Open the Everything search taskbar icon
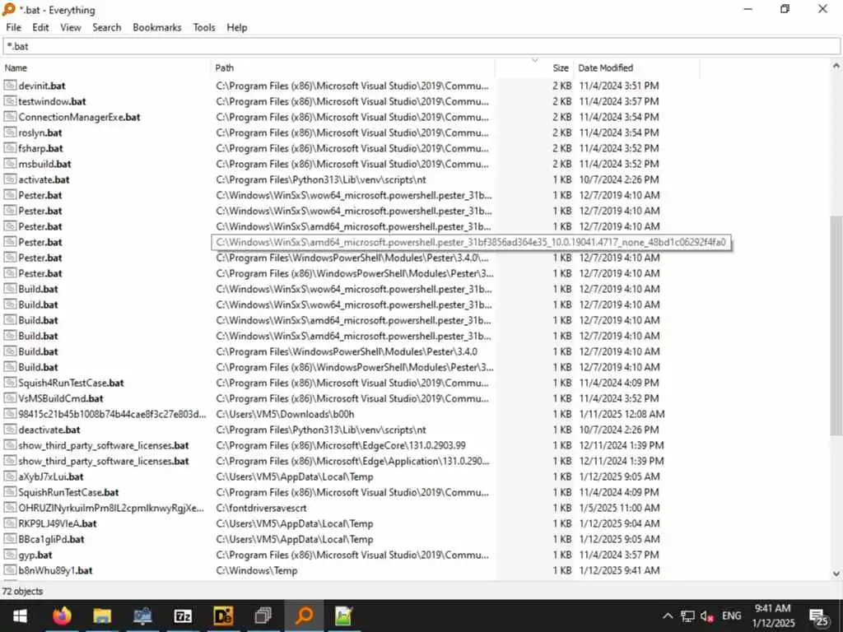 pos(304,616)
